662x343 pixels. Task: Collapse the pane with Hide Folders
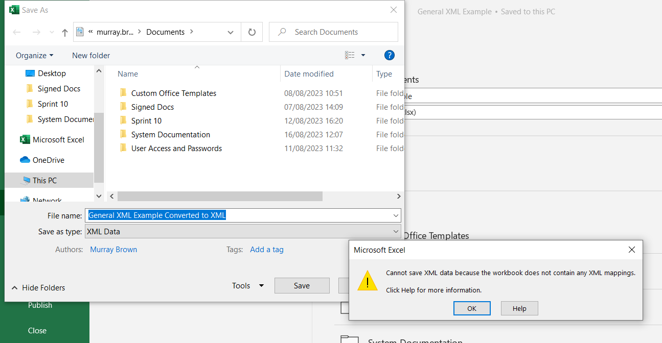point(38,288)
